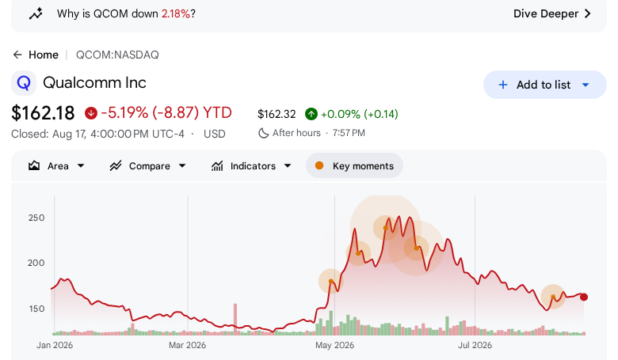Click the +0.09% (+0.14) after-hours change
Screen dimensions: 618x360
[x=360, y=114]
